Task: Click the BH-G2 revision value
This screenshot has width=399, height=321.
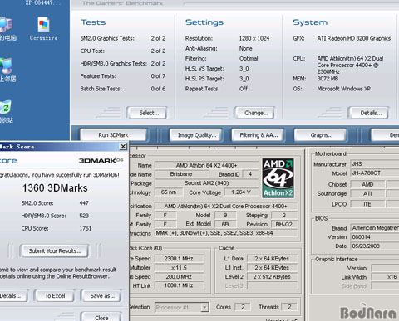Action: coord(284,224)
